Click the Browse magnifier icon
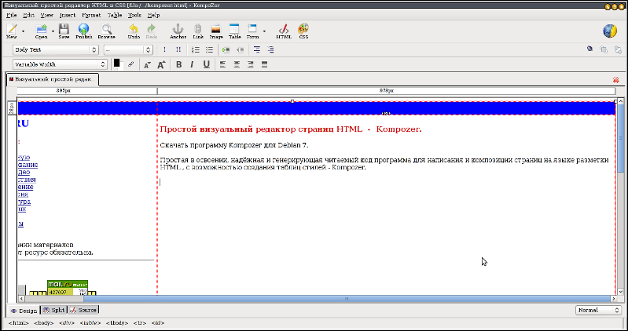Viewport: 628px width, 331px height. [106, 31]
